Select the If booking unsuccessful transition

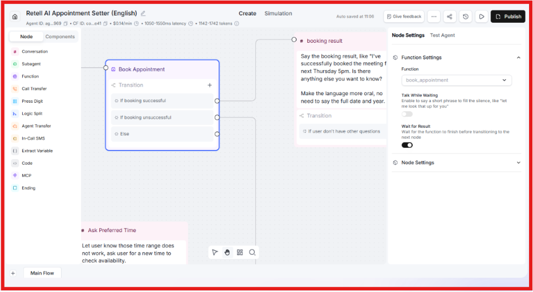(162, 117)
